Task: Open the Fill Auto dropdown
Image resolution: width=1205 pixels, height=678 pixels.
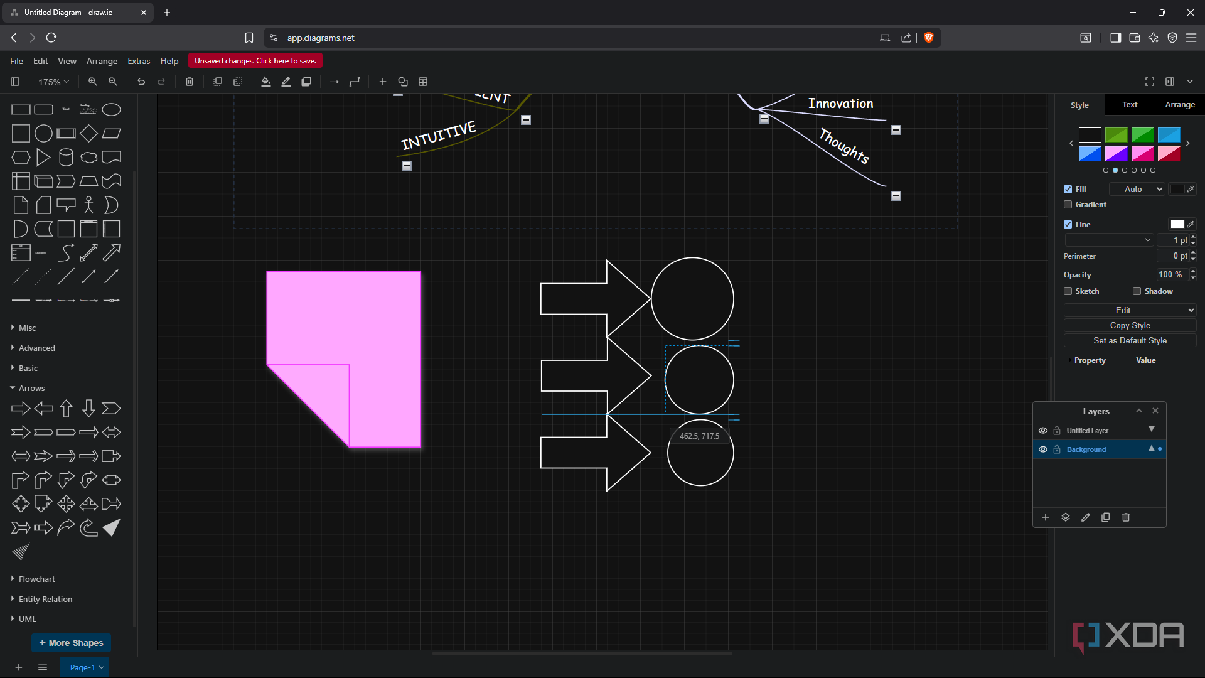Action: pyautogui.click(x=1137, y=189)
